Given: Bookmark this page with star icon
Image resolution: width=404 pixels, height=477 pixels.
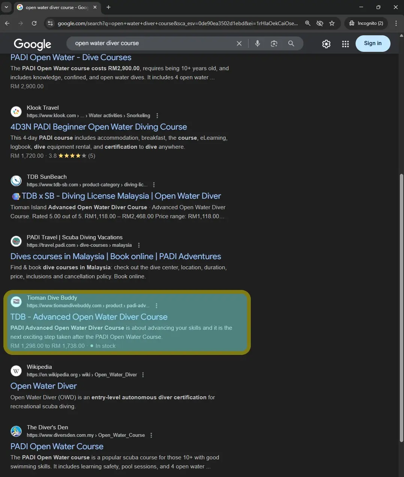Looking at the screenshot, I should pos(332,23).
